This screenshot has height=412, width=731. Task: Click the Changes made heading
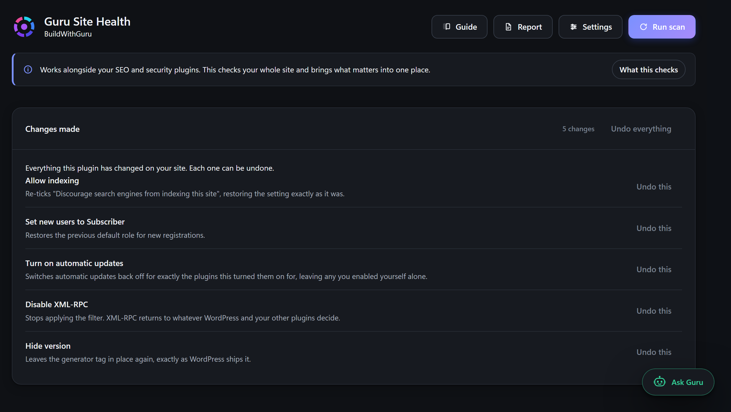click(52, 129)
